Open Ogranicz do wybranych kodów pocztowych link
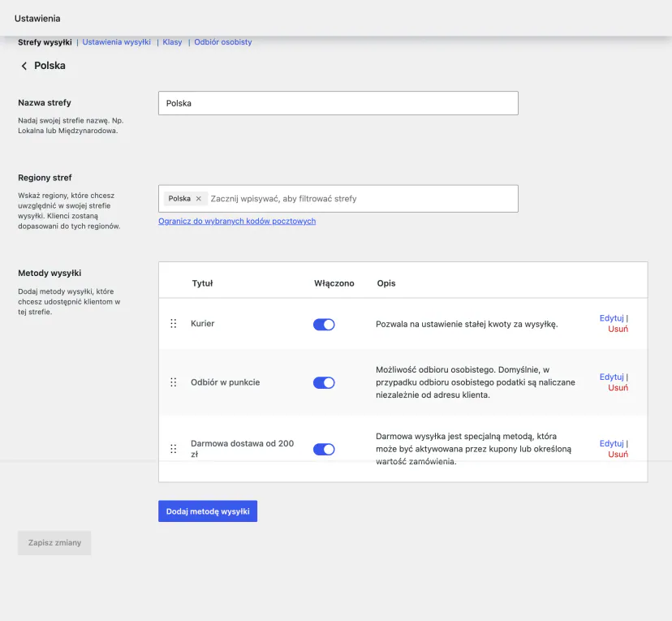The width and height of the screenshot is (672, 621). click(237, 221)
